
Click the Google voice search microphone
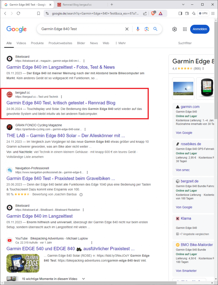click(x=138, y=29)
